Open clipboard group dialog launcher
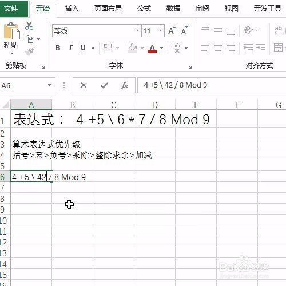This screenshot has height=286, width=286. click(x=43, y=66)
